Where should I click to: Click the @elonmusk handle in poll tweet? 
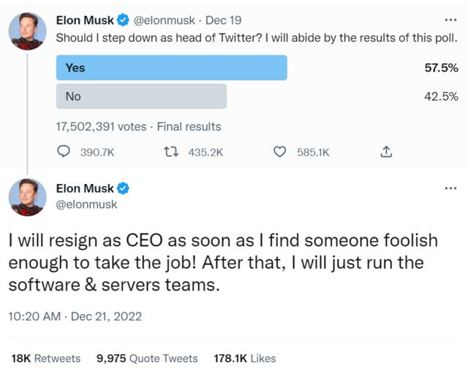[x=165, y=20]
